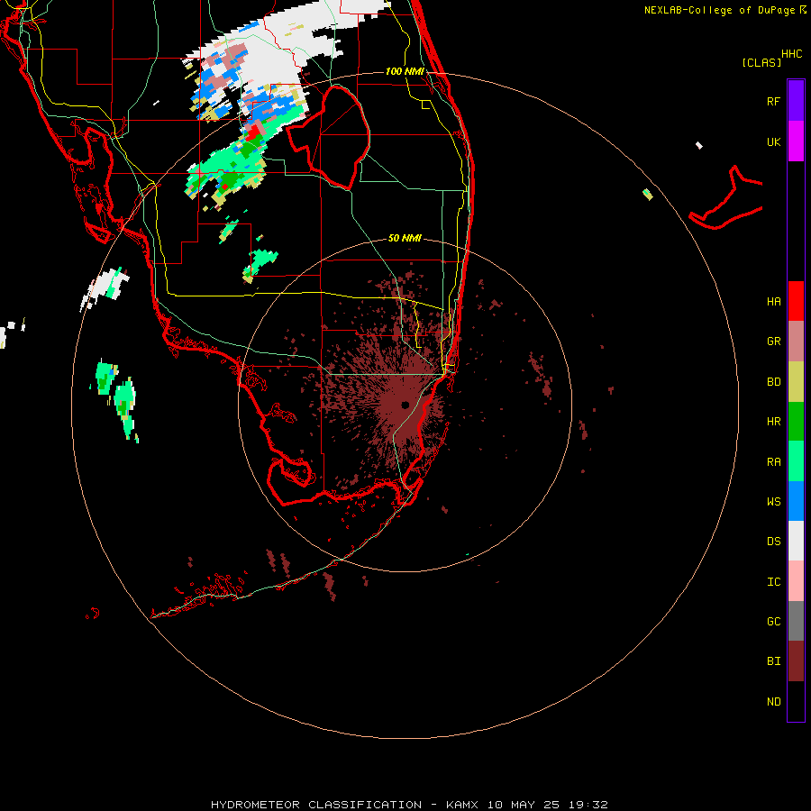Click the GR pink-brown legend swatch
This screenshot has width=811, height=811.
(796, 342)
